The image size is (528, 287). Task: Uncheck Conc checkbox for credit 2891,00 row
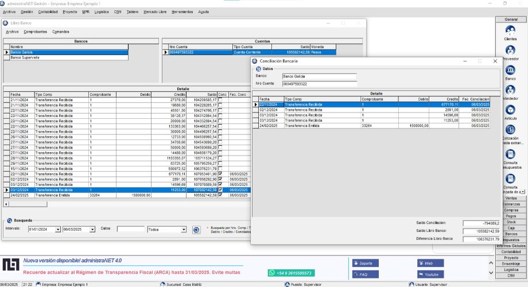click(220, 179)
